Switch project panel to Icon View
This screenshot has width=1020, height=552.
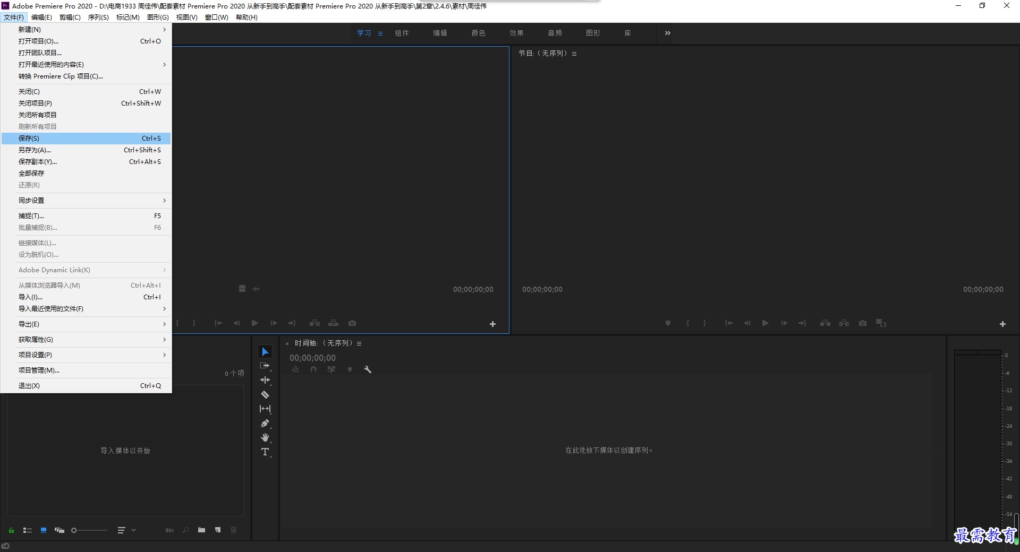[44, 530]
